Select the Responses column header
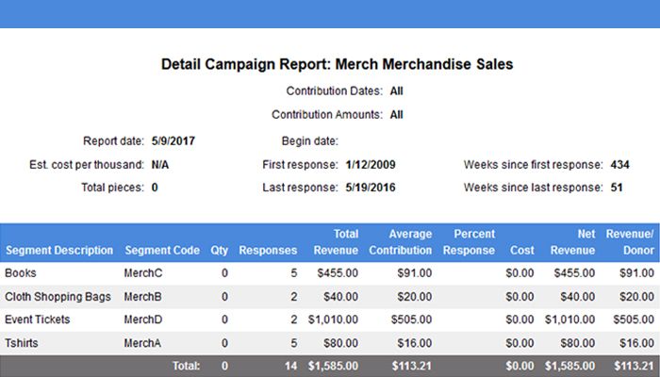This screenshot has height=377, width=660. 268,251
